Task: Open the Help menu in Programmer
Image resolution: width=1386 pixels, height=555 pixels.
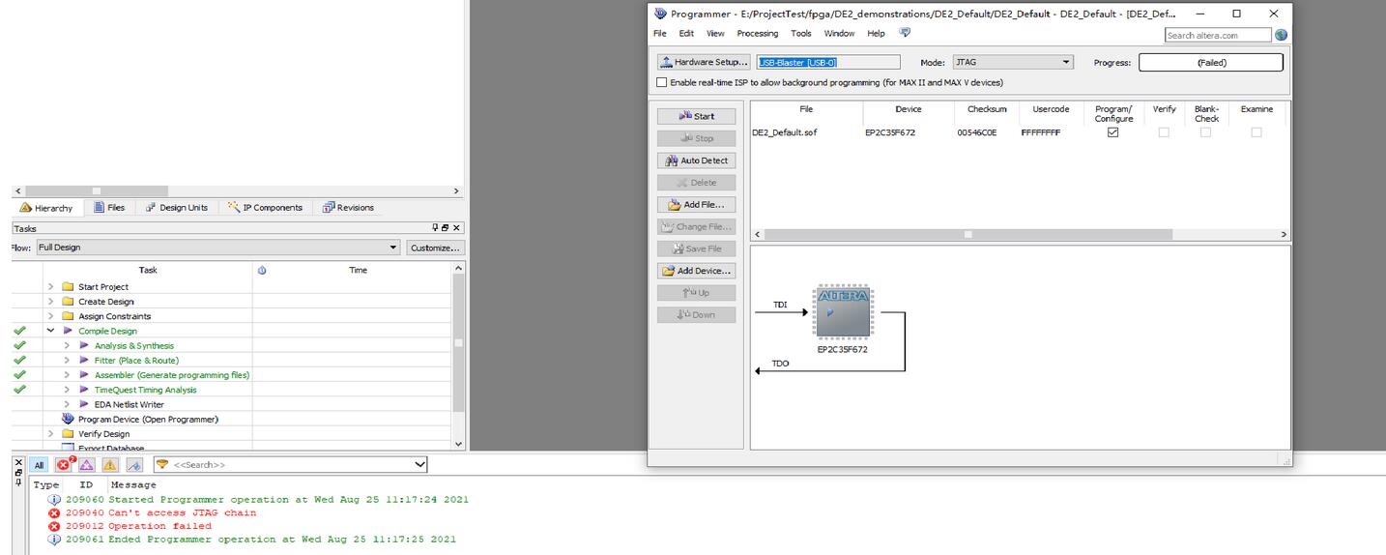Action: tap(876, 34)
